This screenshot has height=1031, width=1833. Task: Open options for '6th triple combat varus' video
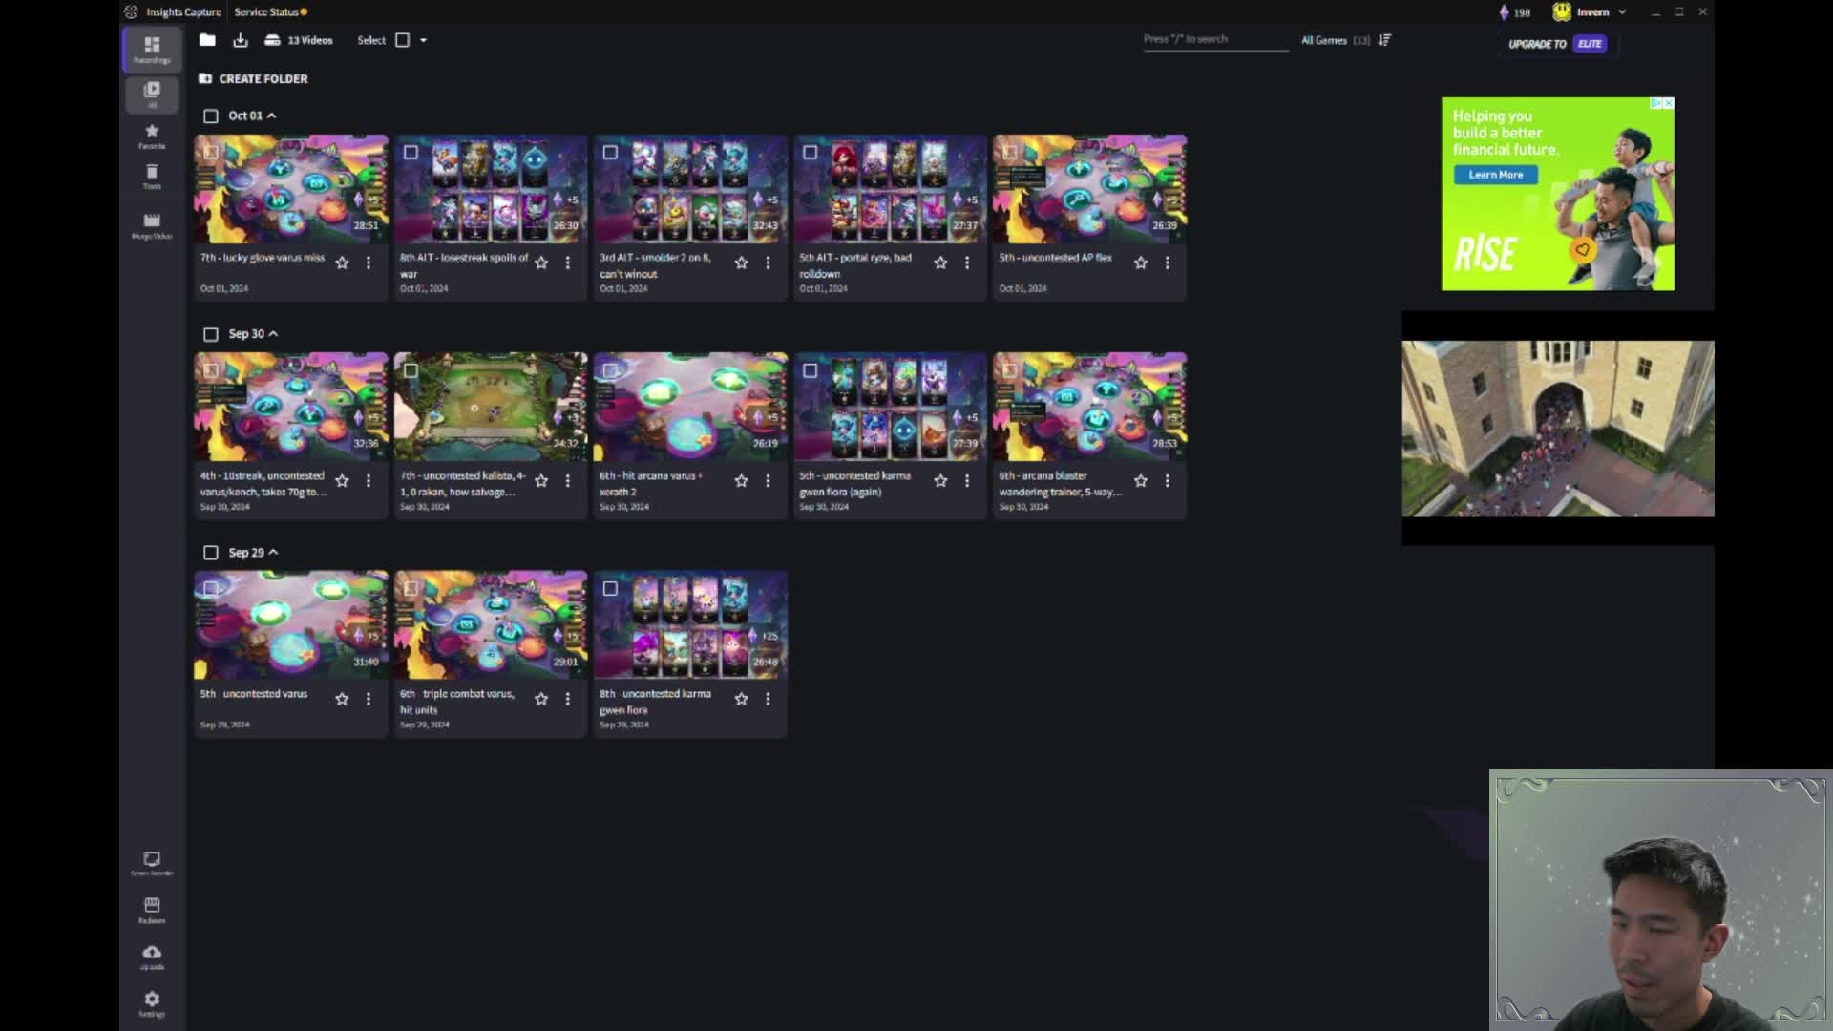[568, 699]
